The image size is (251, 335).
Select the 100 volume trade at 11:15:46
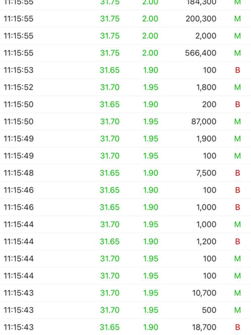point(125,190)
